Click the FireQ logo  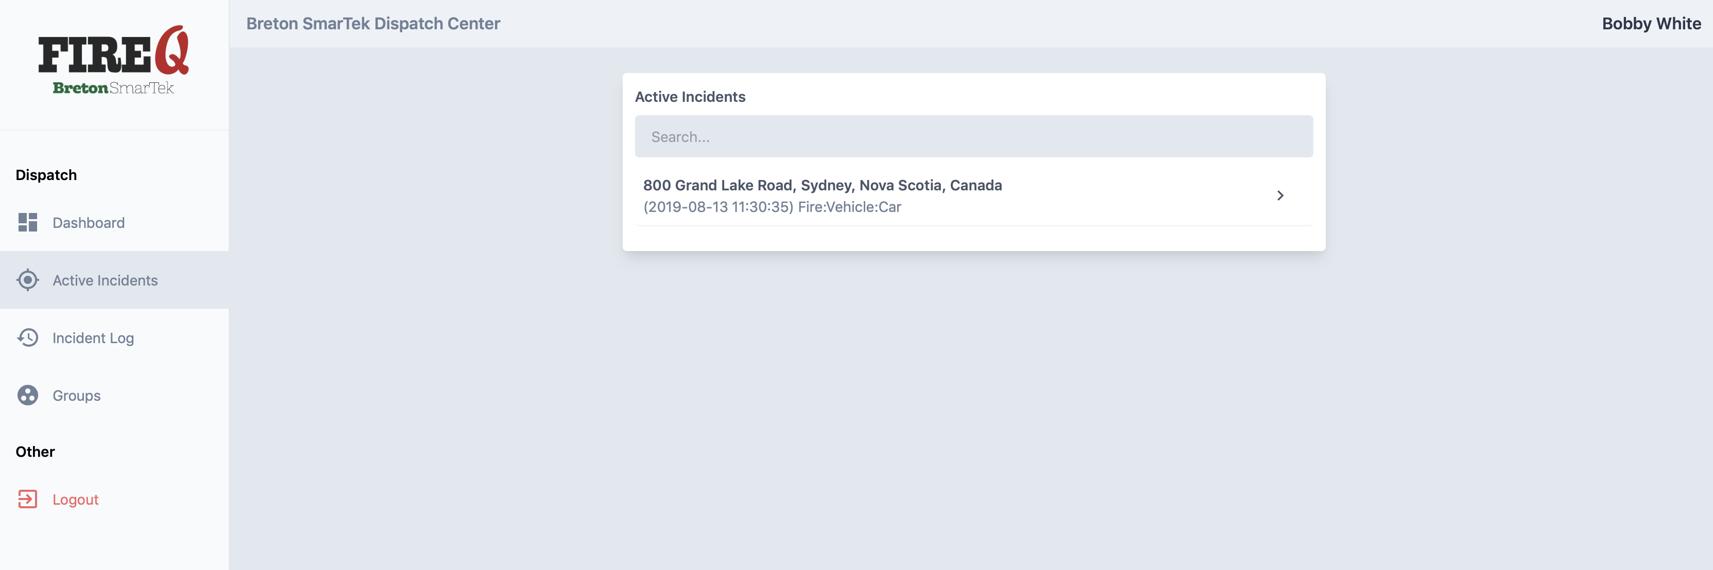tap(114, 60)
